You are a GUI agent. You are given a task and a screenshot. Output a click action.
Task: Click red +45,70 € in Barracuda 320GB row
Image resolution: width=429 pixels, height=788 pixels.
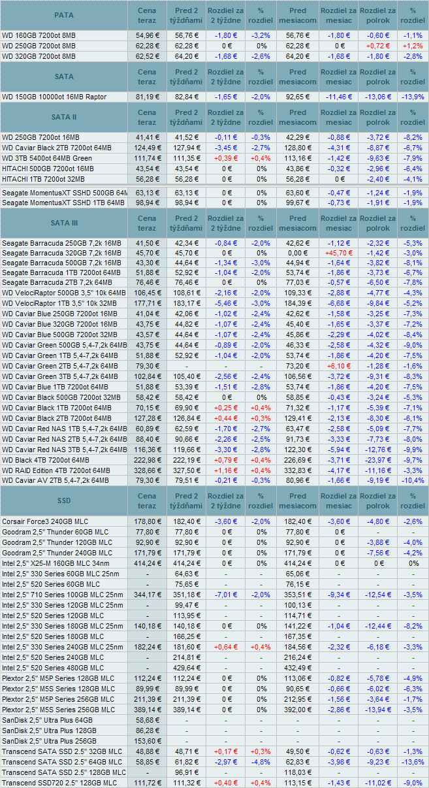tap(338, 252)
